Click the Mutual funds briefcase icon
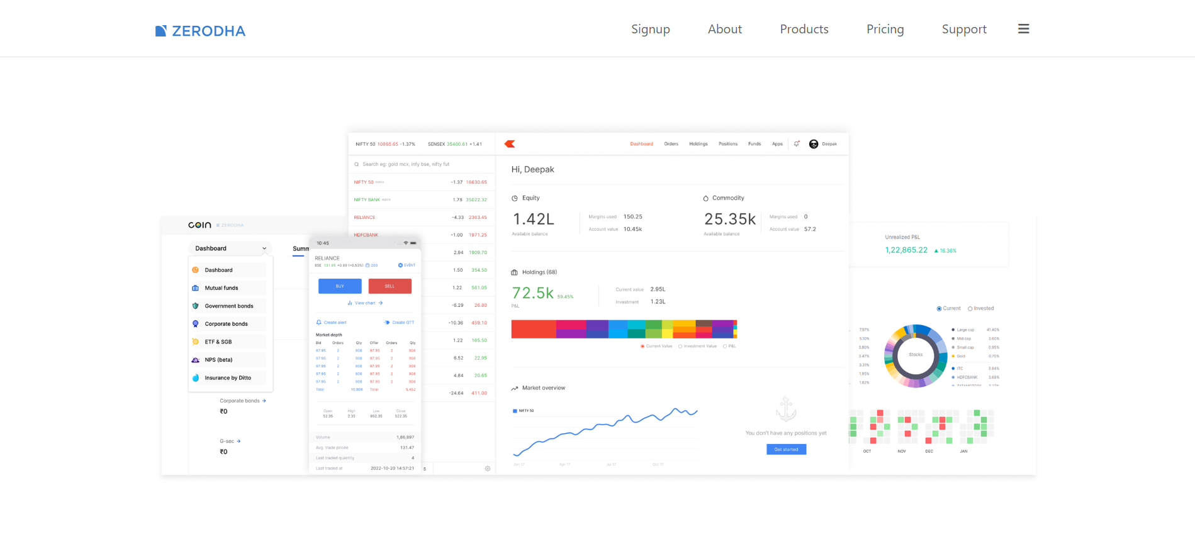 coord(196,288)
